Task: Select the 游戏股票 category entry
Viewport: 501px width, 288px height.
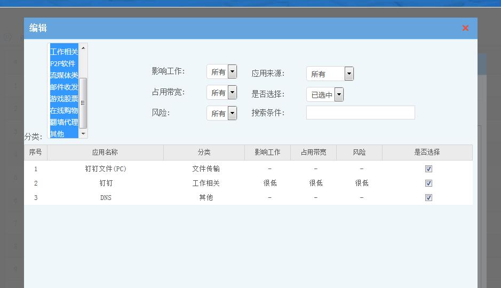Action: 64,99
